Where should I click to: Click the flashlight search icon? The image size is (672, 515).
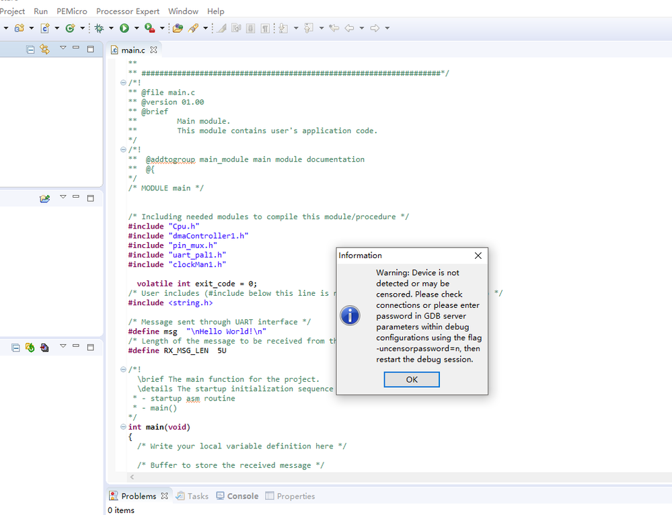tap(193, 28)
